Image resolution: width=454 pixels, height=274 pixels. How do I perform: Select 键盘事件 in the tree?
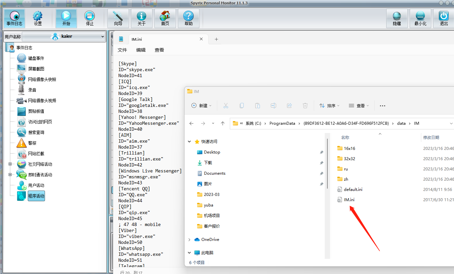[x=36, y=58]
